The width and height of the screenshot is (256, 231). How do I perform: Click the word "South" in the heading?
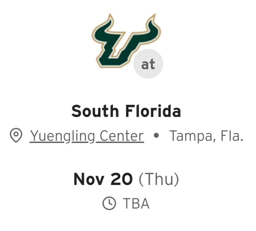[x=95, y=111]
